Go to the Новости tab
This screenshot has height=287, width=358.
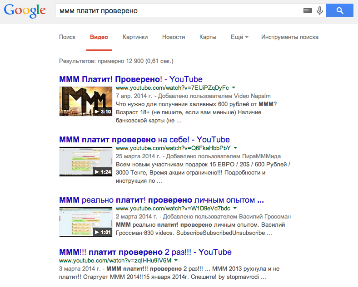[x=174, y=37]
